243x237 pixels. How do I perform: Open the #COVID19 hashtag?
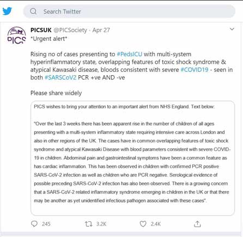pos(195,70)
